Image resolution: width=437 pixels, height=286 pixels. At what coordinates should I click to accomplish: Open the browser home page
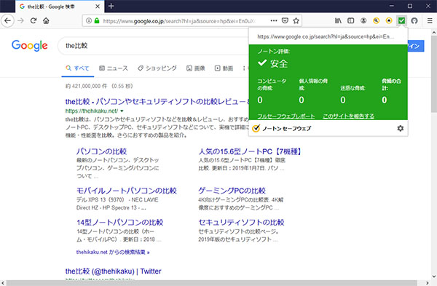click(x=47, y=20)
